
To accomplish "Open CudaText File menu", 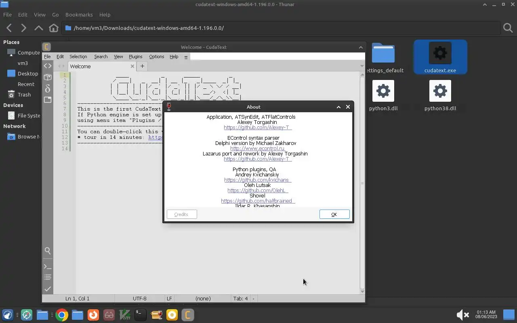I will [47, 57].
